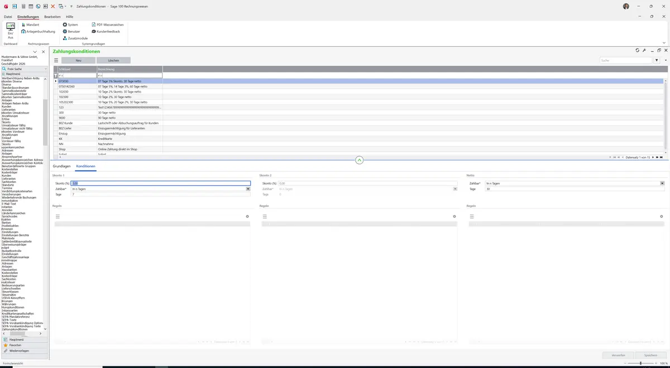Image resolution: width=670 pixels, height=368 pixels.
Task: Click the red X icon in quick access bar
Action: 53,6
